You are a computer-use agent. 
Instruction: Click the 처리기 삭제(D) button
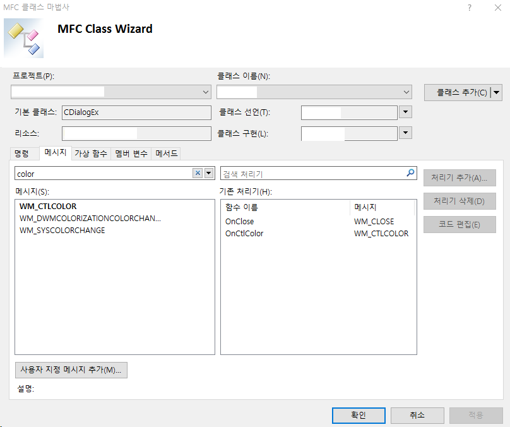(460, 201)
